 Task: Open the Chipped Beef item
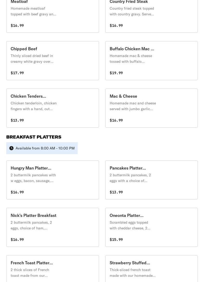point(52,61)
